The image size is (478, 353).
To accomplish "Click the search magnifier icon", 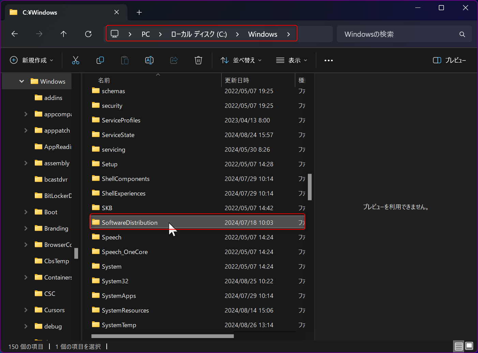I will [462, 34].
